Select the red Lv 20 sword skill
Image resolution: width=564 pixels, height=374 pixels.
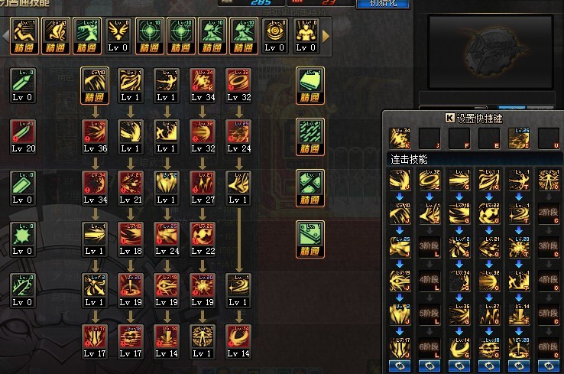click(x=23, y=137)
